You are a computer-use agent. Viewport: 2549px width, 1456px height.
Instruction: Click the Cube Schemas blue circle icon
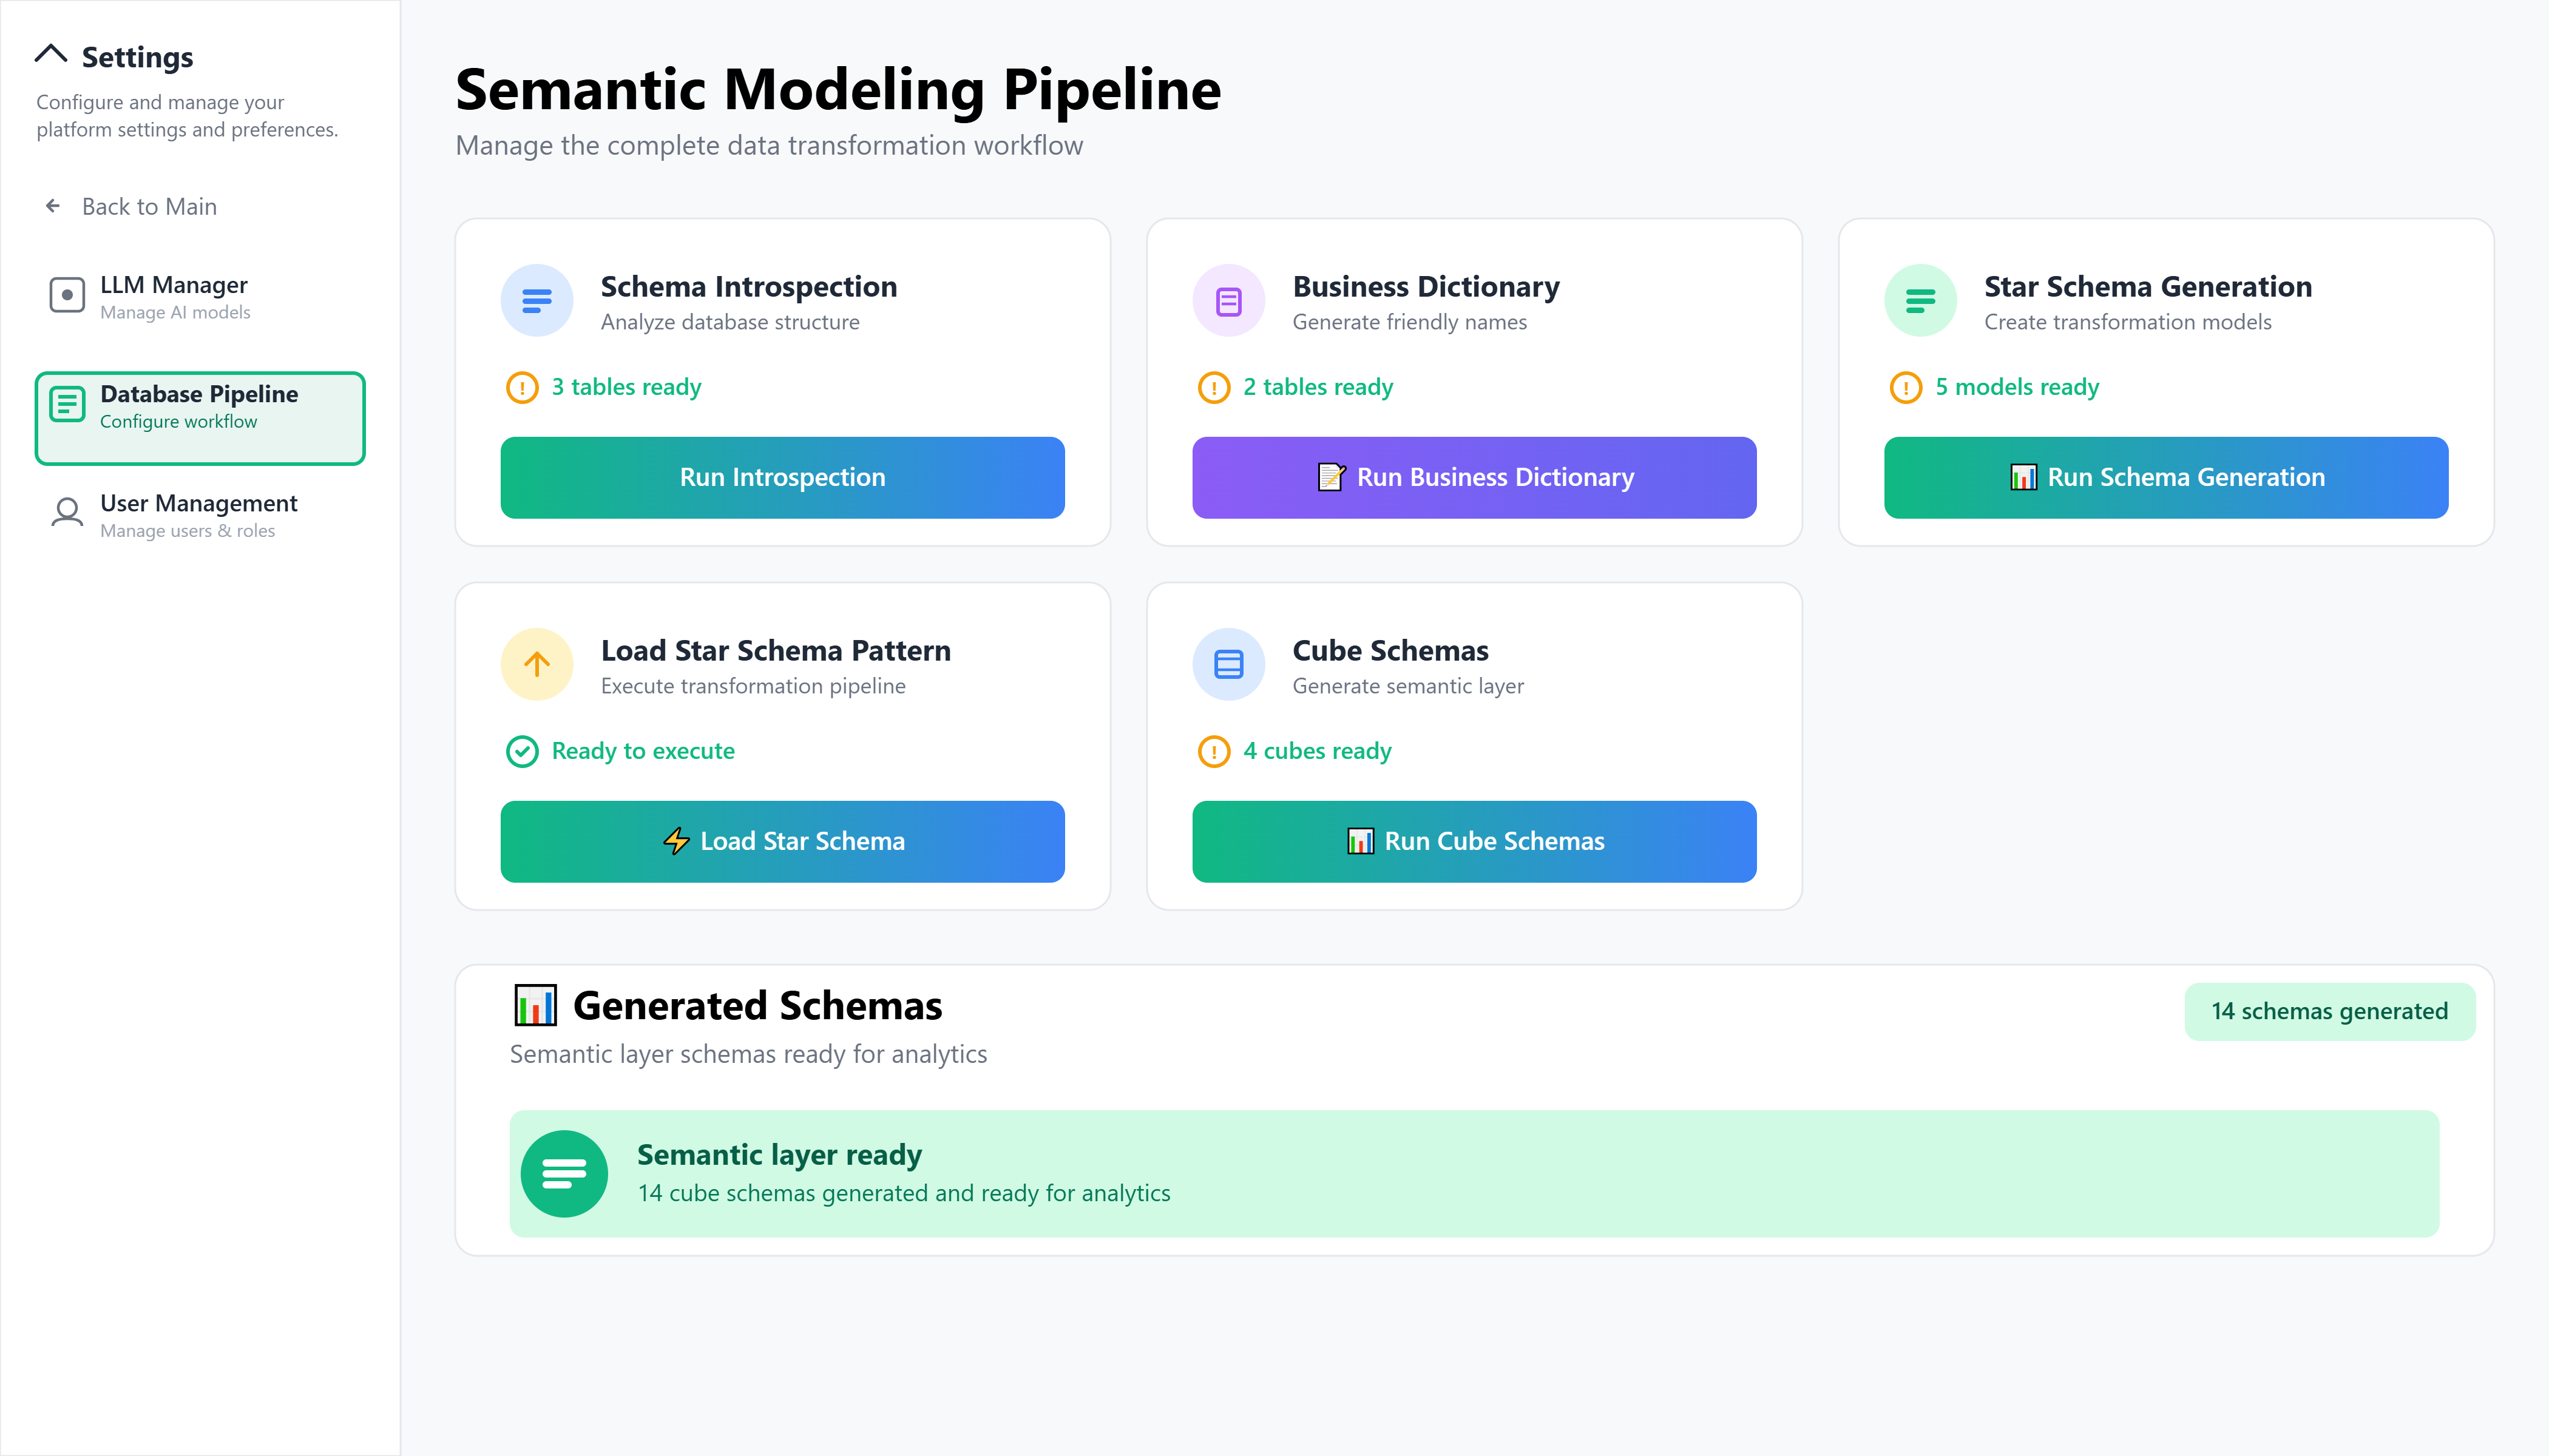[x=1228, y=664]
